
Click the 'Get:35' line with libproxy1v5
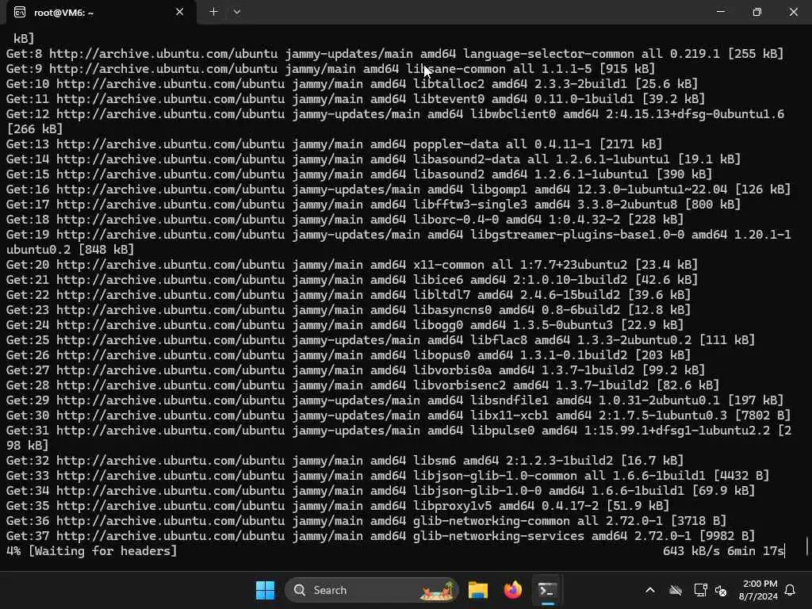338,505
